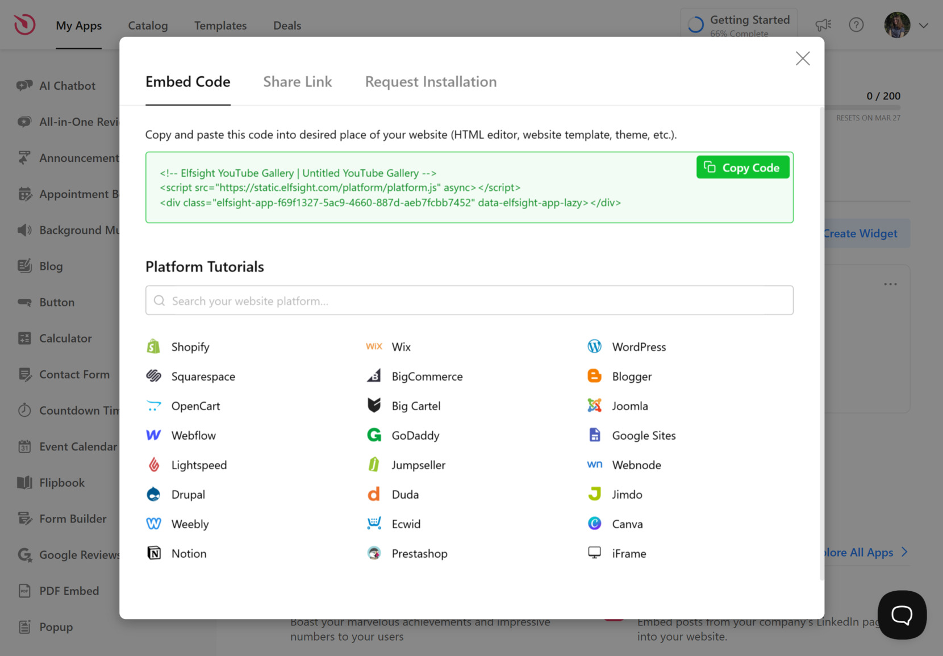The image size is (943, 656).
Task: Select the Notion platform icon
Action: (x=154, y=553)
